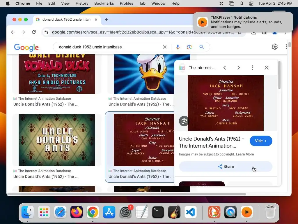Open GarageBand from the Dock

pos(174,212)
